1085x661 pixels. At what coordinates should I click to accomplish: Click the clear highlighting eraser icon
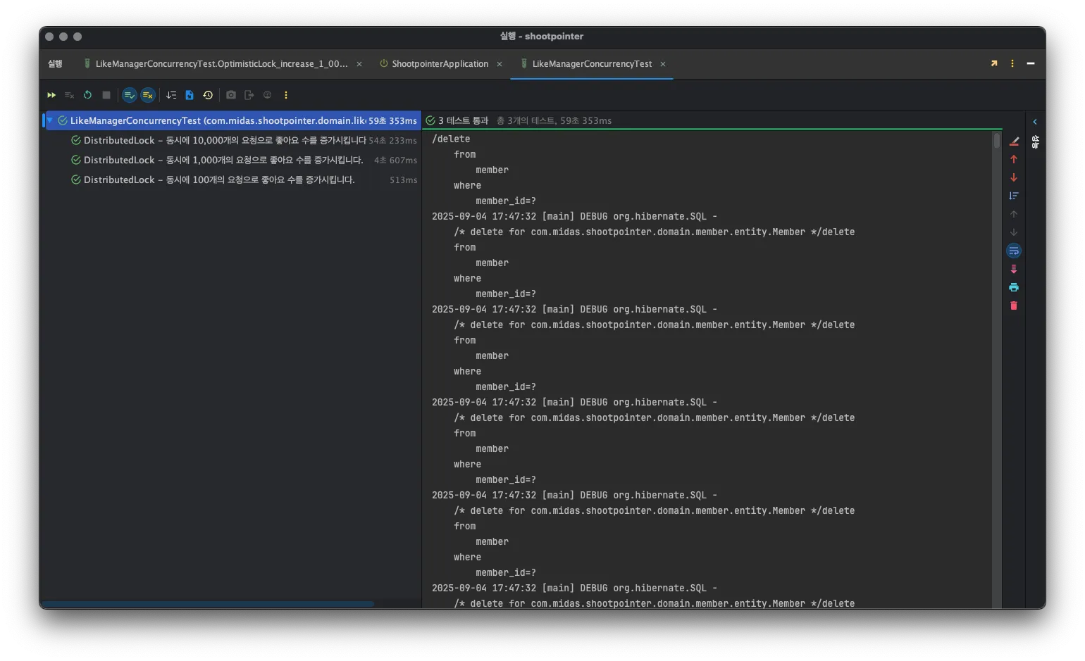point(1014,141)
